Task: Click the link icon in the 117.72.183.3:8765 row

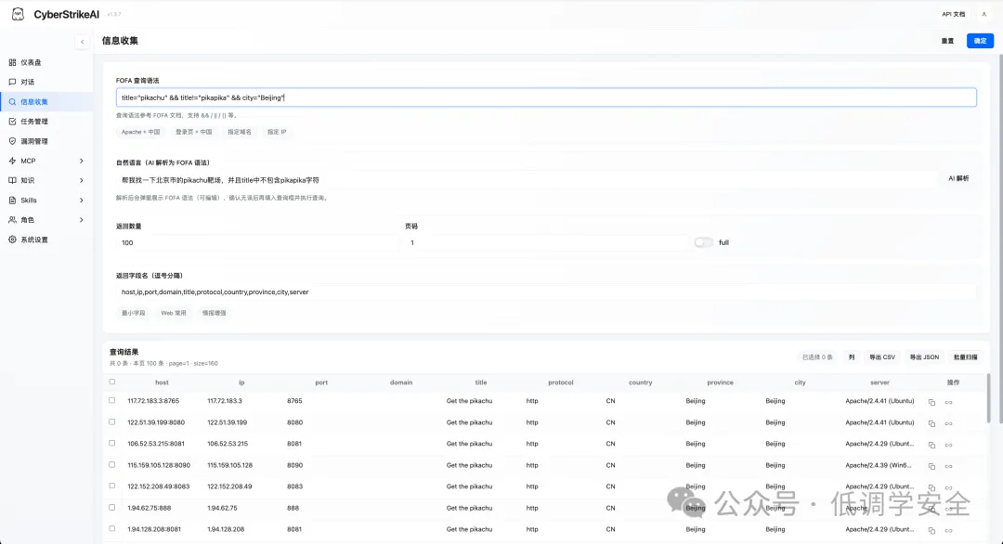Action: (x=948, y=402)
